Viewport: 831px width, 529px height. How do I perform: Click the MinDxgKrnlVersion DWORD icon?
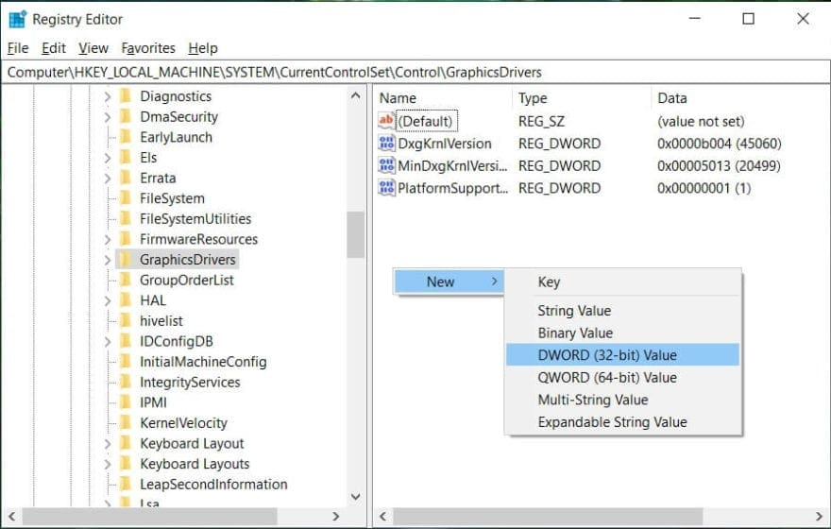pyautogui.click(x=386, y=165)
